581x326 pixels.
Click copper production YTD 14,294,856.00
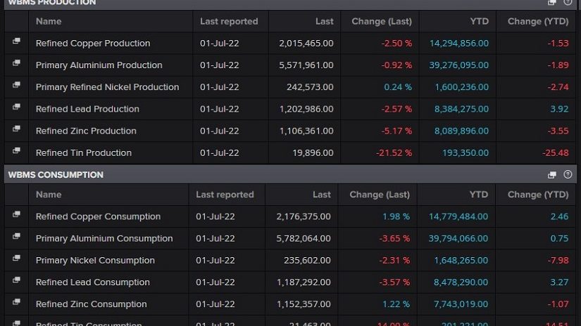tap(458, 44)
